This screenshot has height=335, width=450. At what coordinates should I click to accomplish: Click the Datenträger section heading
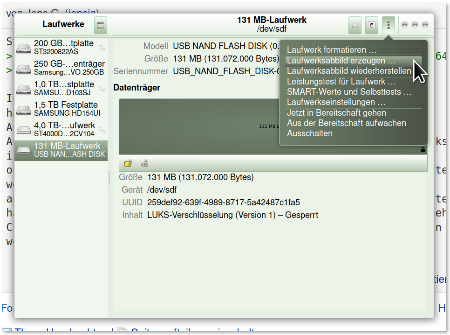point(136,88)
